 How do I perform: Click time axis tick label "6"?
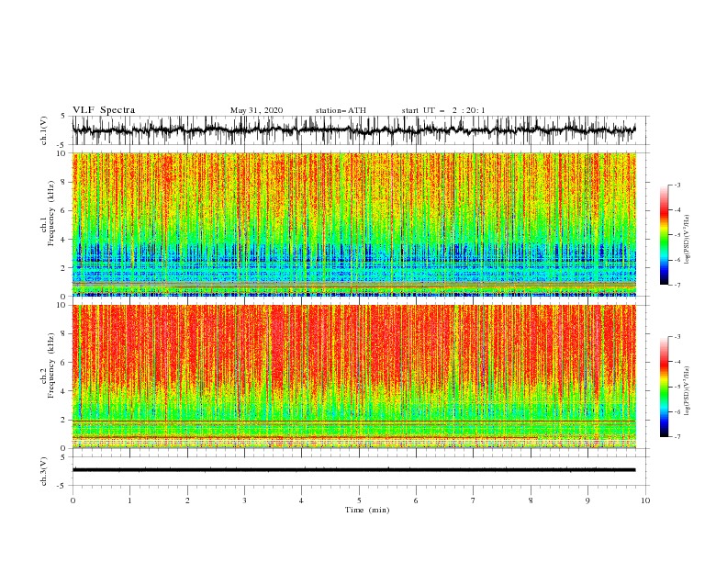pyautogui.click(x=416, y=500)
